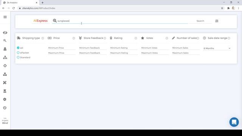Click help icon next to Votes

[x=167, y=38]
